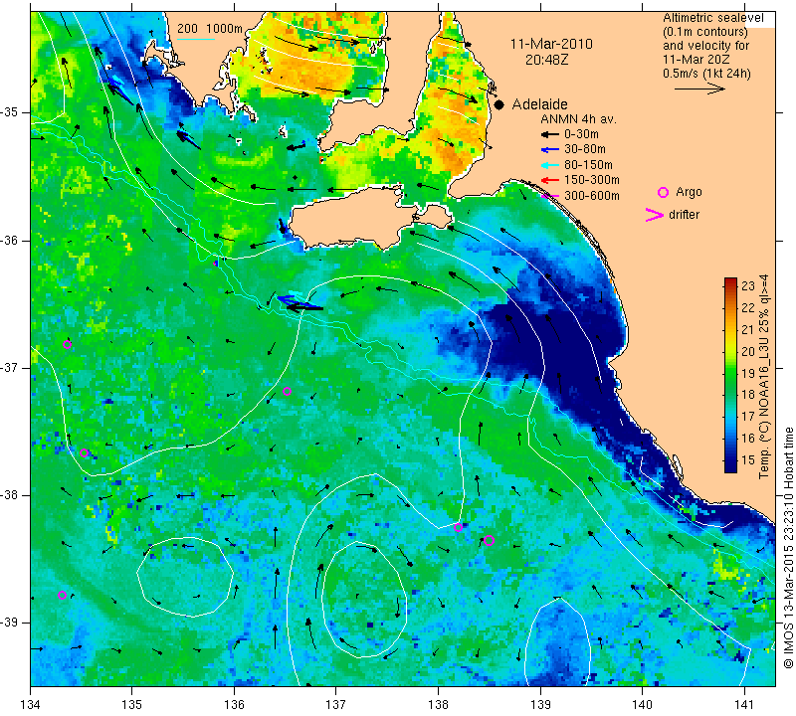Screen dimensions: 796x716
Task: Click the IMOS copyright timestamp text
Action: (x=788, y=547)
